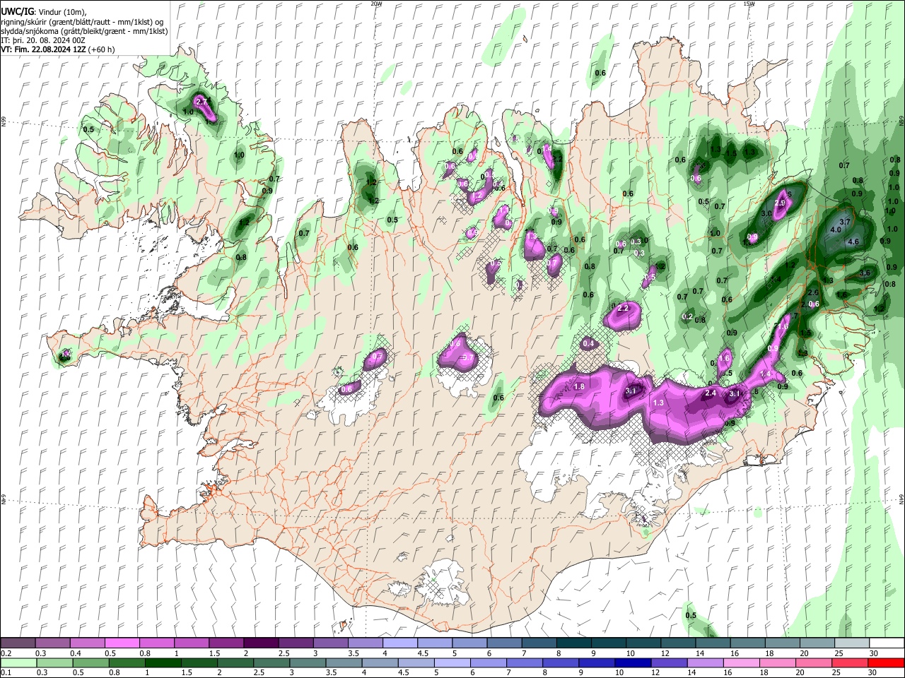Select the light pink swatch labeled 16 in lower scale
Viewport: 905px width, 678px height.
pyautogui.click(x=742, y=662)
